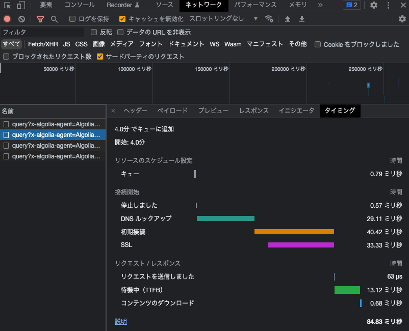Select the Fetch/XHR filter type
The height and width of the screenshot is (331, 409).
pyautogui.click(x=43, y=44)
